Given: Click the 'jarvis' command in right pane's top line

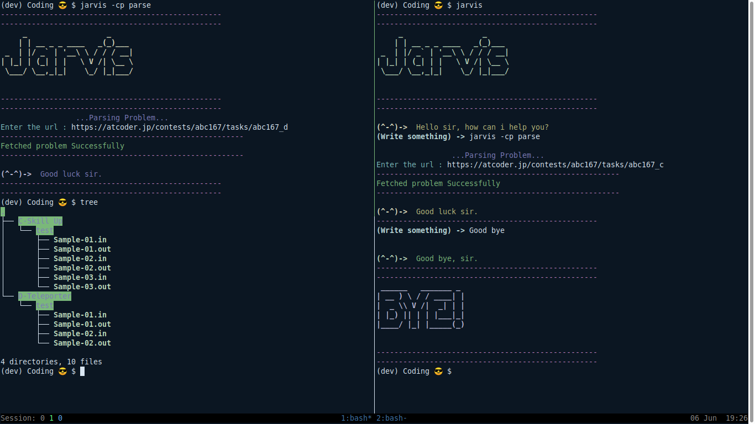Looking at the screenshot, I should coord(469,5).
